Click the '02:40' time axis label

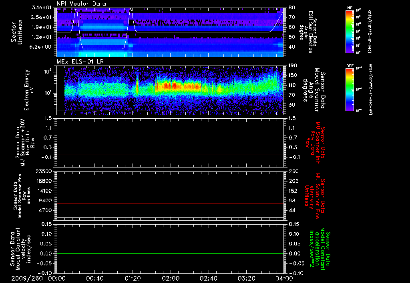[x=208, y=278]
